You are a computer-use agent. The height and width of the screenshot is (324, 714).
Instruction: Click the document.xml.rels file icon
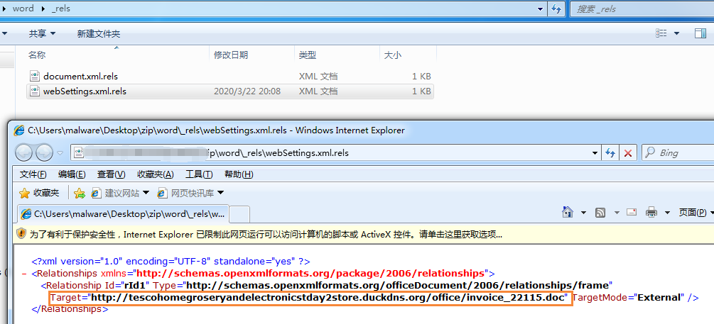(x=35, y=76)
